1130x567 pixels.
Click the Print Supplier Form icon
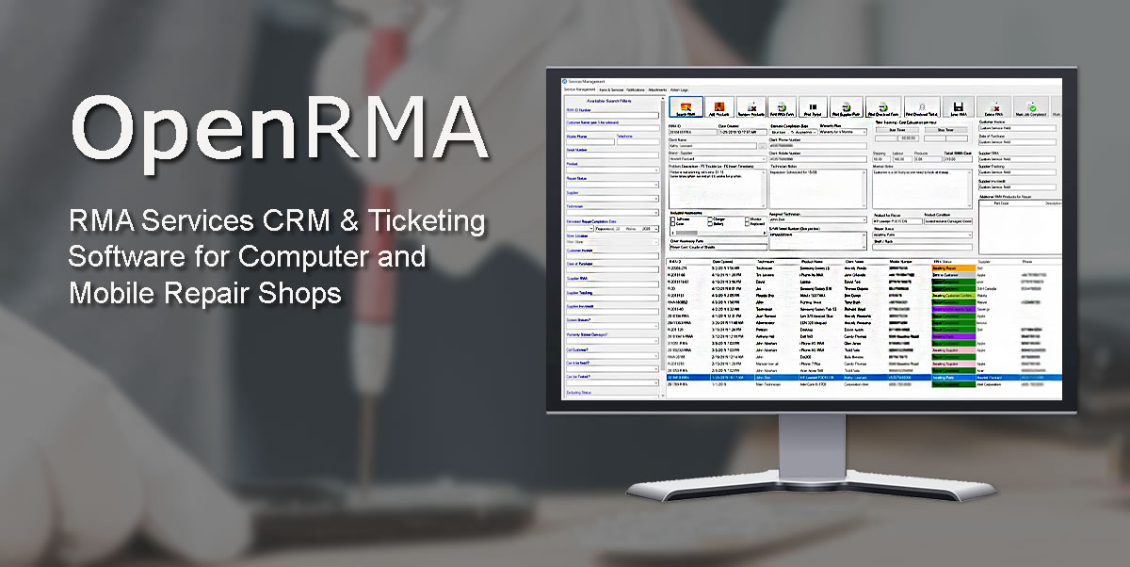point(846,107)
